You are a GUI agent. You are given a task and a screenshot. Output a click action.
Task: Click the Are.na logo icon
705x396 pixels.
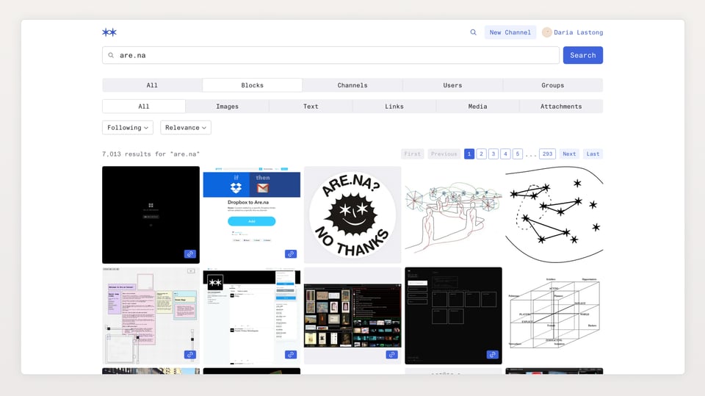tap(109, 32)
